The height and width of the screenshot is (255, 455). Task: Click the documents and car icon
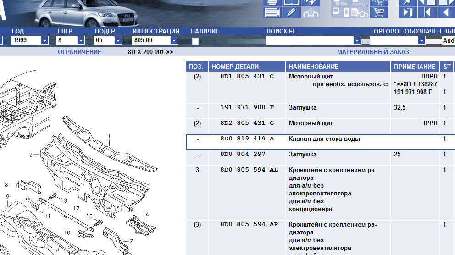coord(360,12)
